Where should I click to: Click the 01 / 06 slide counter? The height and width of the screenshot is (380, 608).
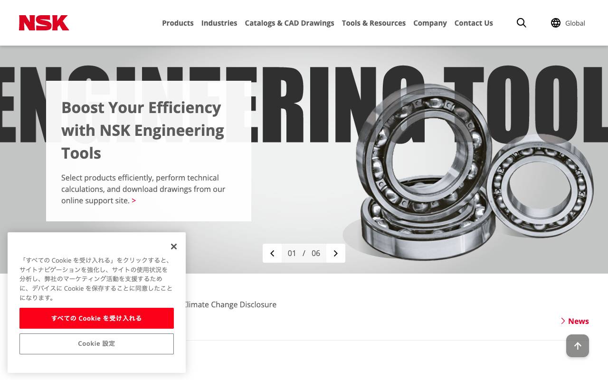304,253
